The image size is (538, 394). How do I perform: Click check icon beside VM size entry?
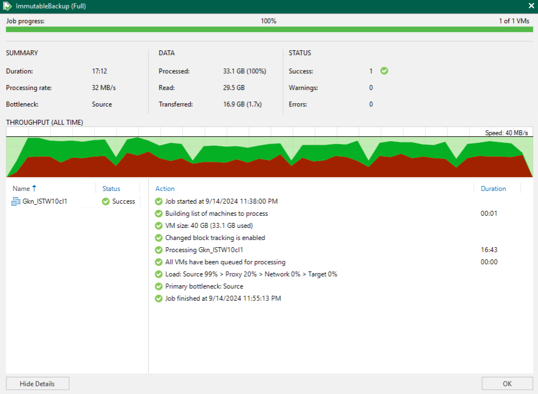tap(158, 226)
